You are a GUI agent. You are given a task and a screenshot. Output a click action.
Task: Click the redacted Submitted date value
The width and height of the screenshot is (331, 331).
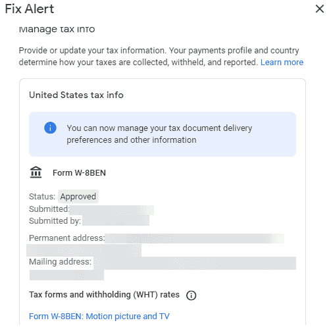point(111,210)
